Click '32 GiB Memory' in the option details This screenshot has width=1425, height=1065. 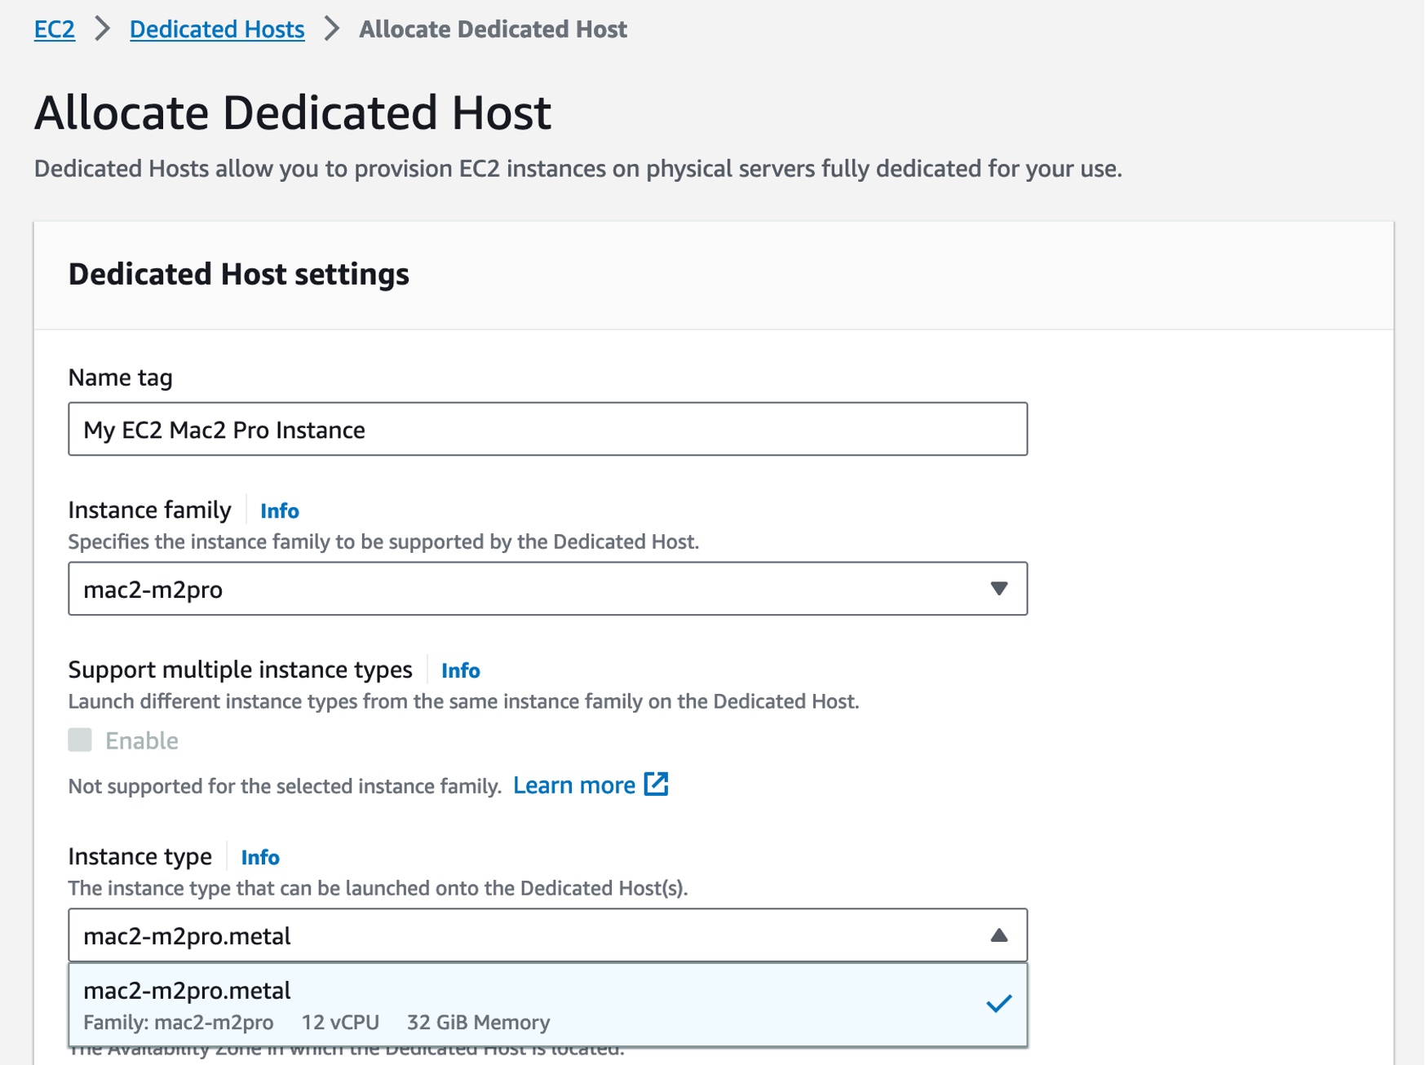(478, 1023)
